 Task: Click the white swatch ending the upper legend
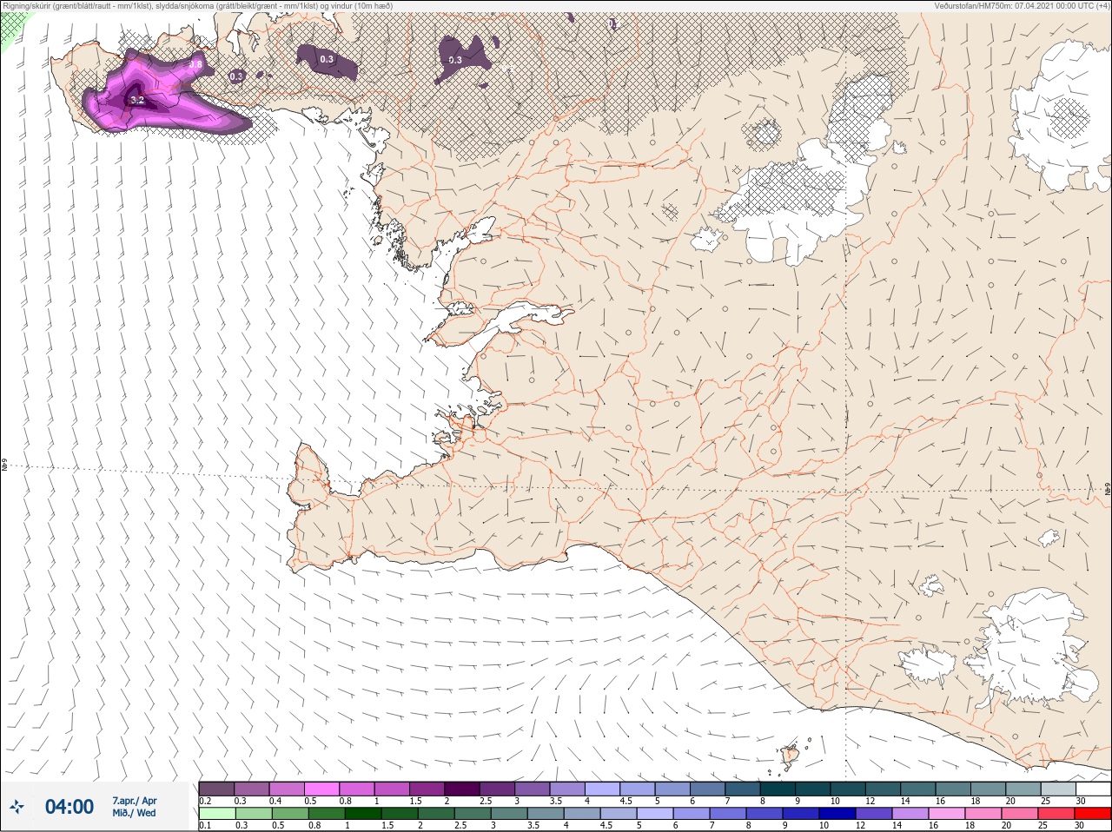1093,789
